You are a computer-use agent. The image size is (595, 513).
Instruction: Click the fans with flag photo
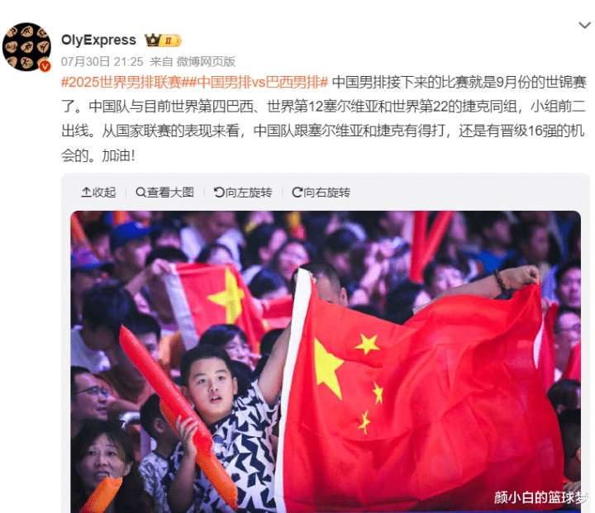tap(326, 362)
